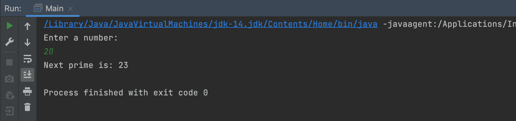Click the camera thread dump icon
This screenshot has width=516, height=121.
(x=9, y=79)
